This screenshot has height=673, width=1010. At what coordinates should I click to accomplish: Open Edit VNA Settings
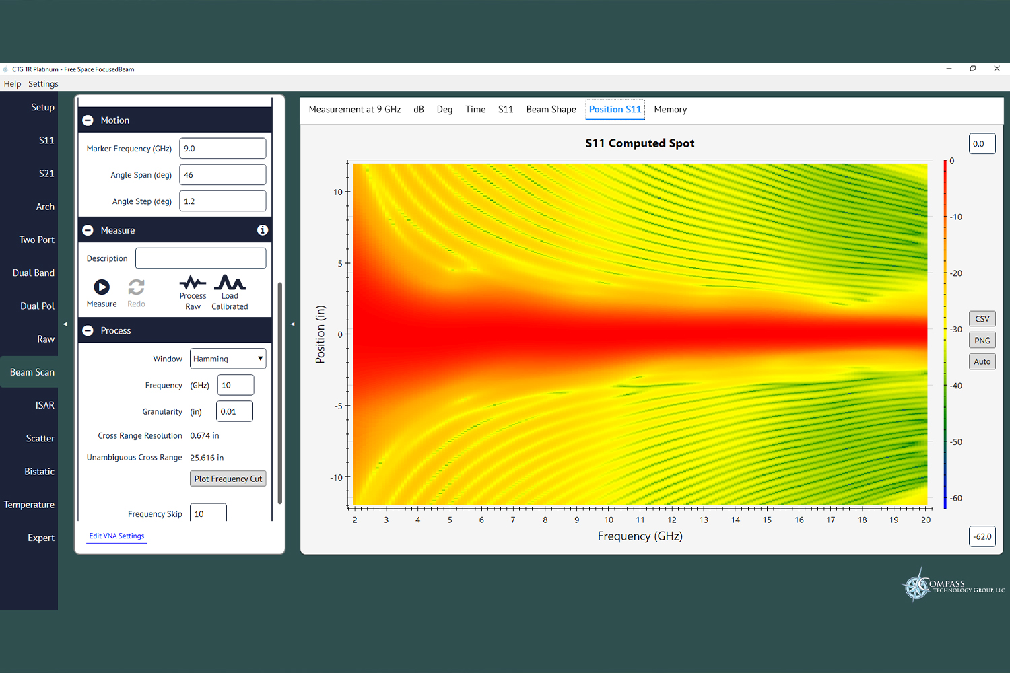[116, 536]
